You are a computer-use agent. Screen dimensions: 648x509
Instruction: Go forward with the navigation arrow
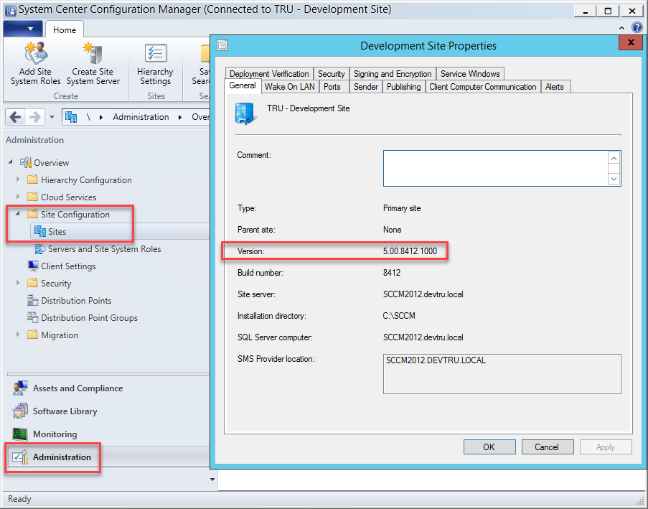click(34, 117)
